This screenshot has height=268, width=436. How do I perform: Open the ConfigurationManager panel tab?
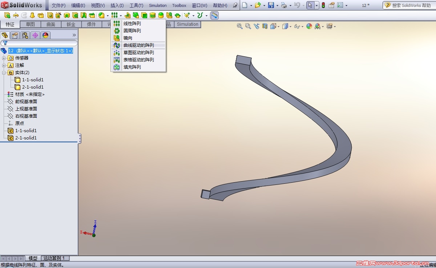25,35
